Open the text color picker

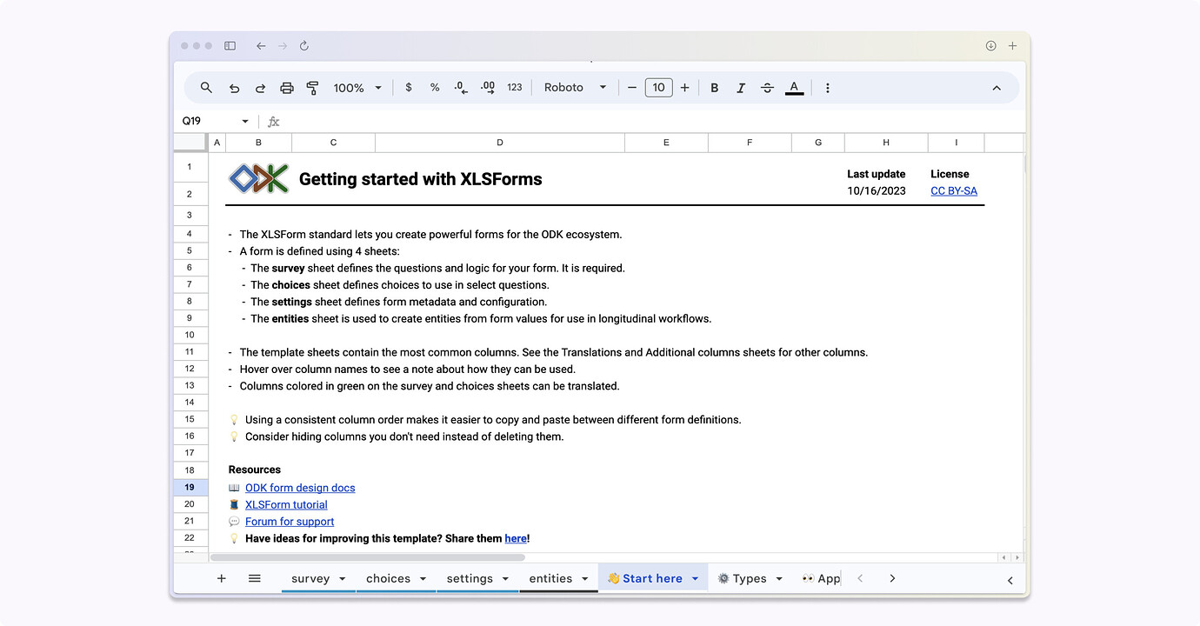coord(794,88)
